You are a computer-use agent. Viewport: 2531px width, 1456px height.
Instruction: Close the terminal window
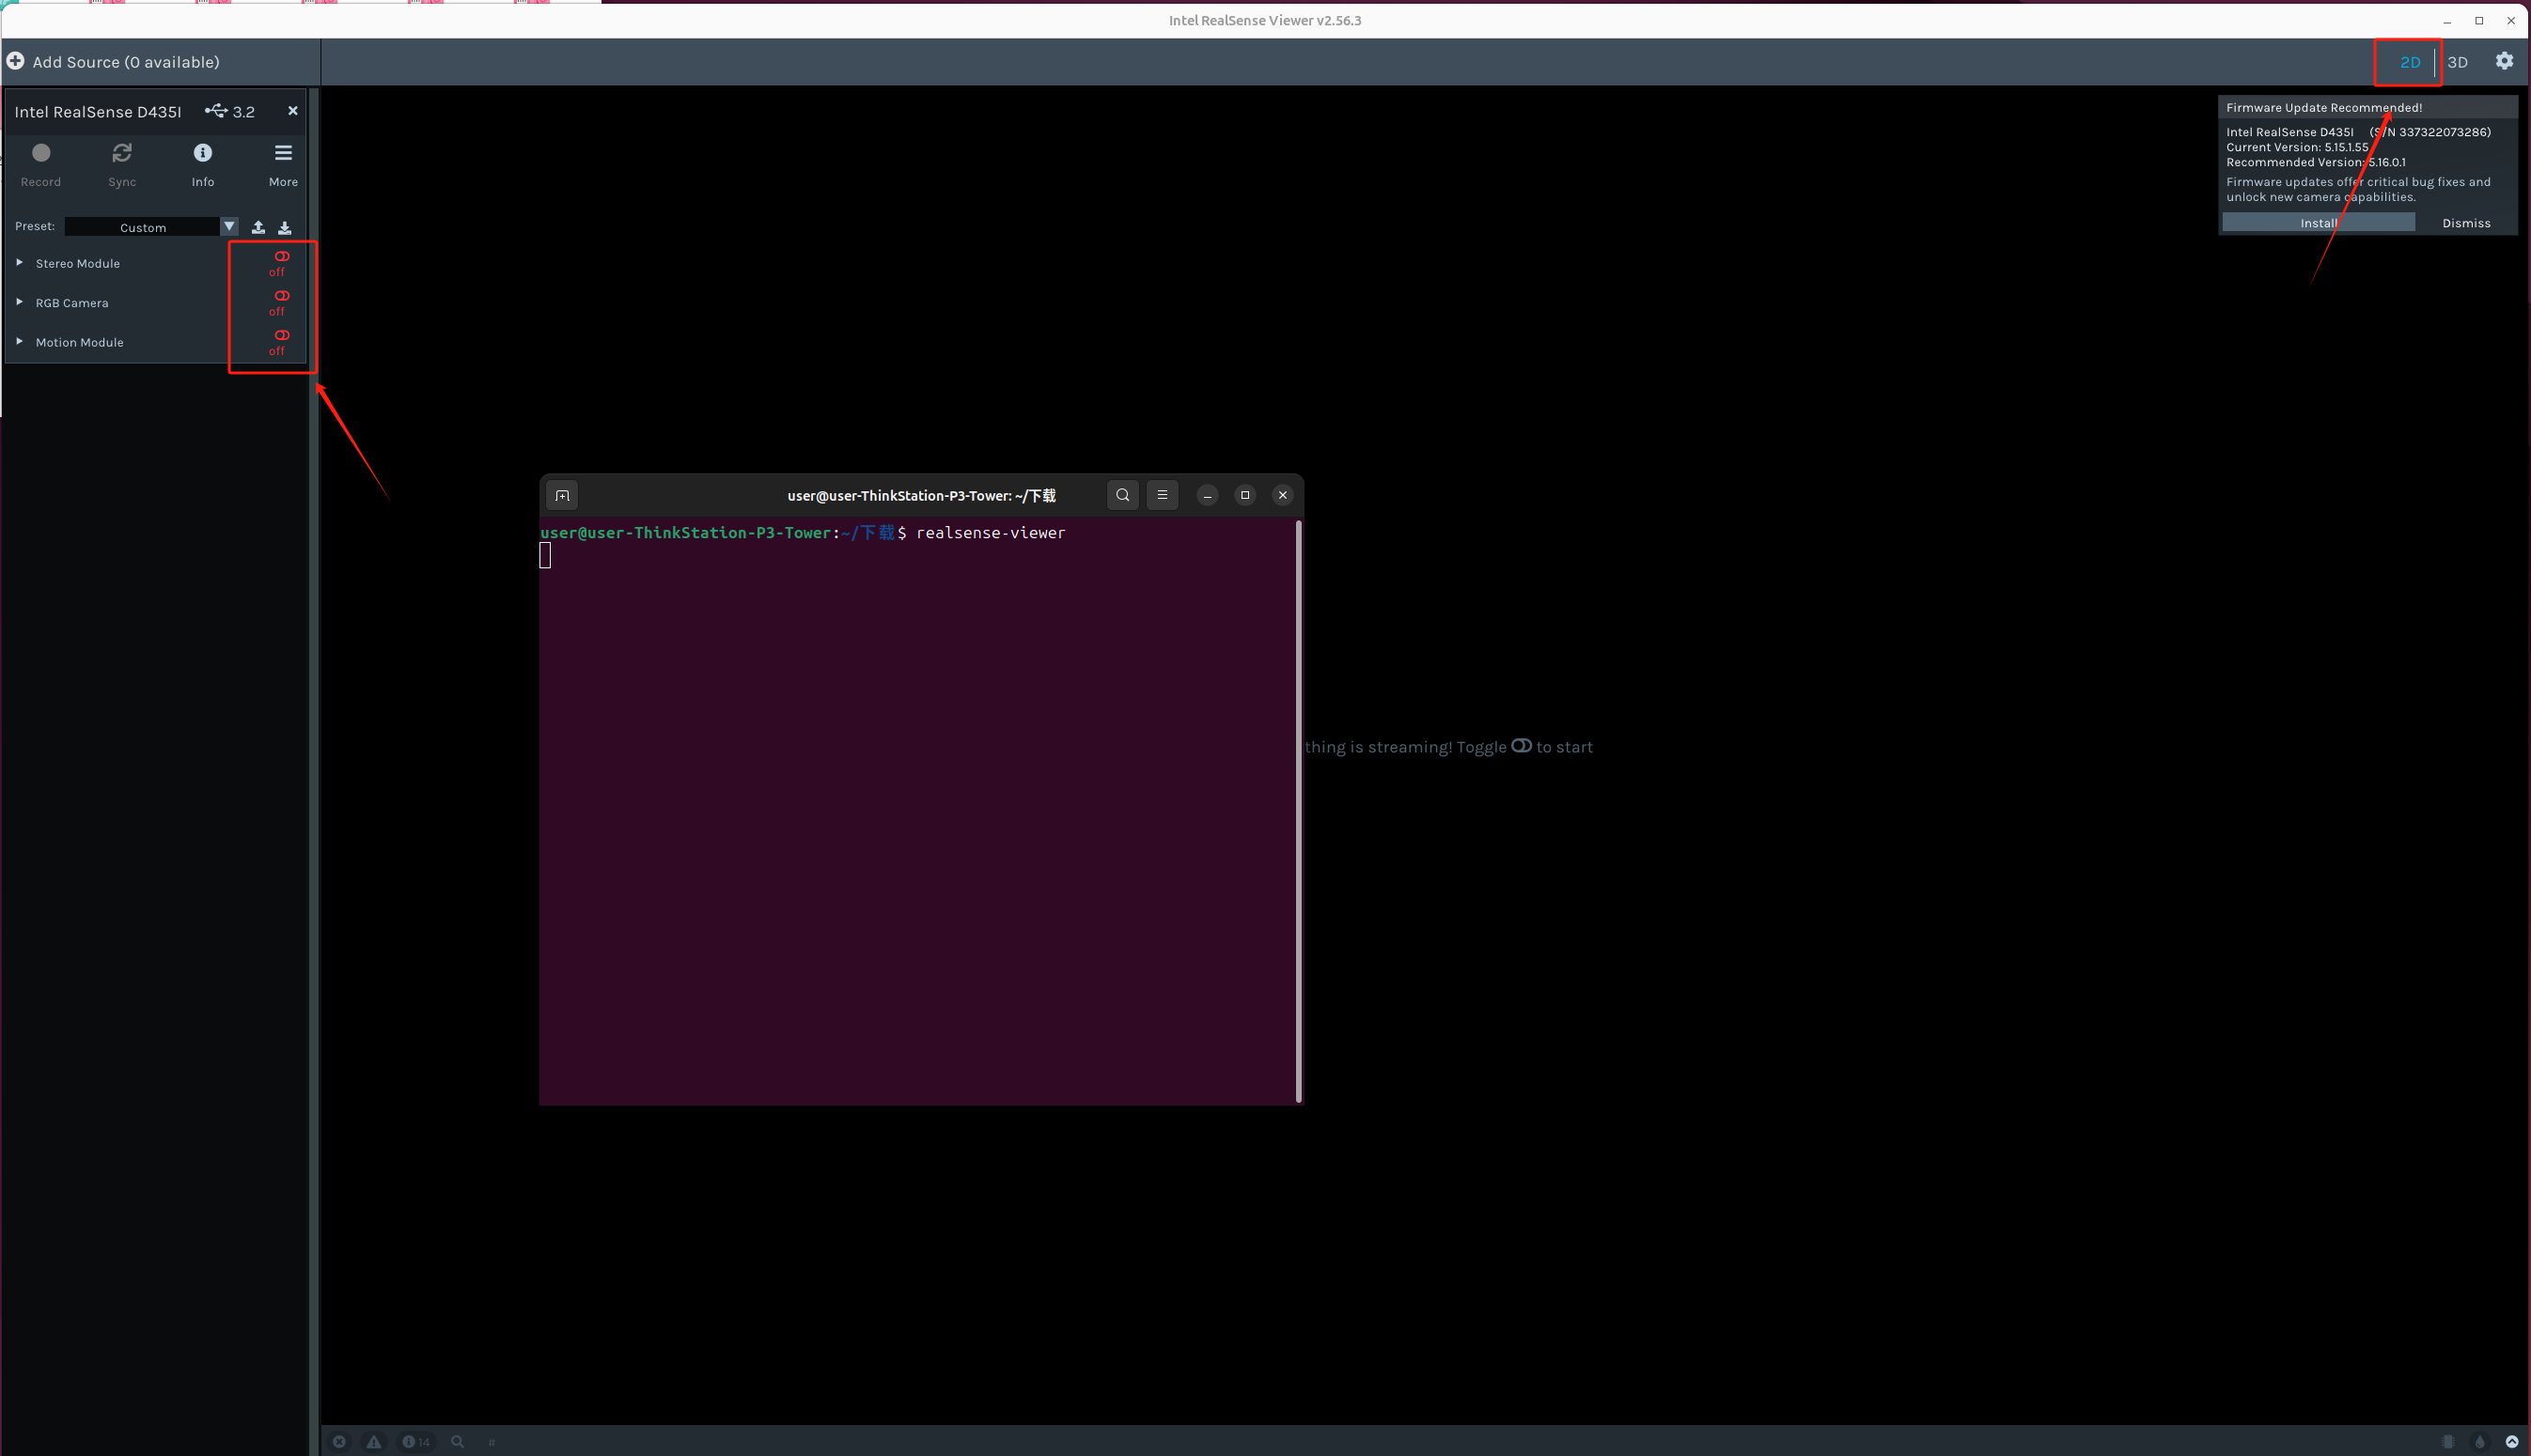coord(1283,495)
